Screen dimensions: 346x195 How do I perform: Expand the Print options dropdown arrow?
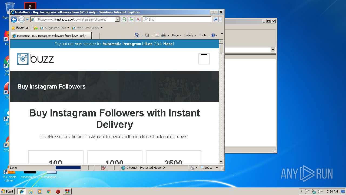pyautogui.click(x=168, y=35)
